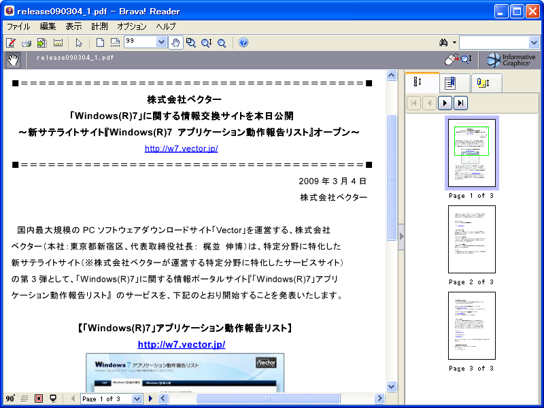Select the Page 2 of 3 thumbnail
The image size is (544, 408).
click(472, 239)
